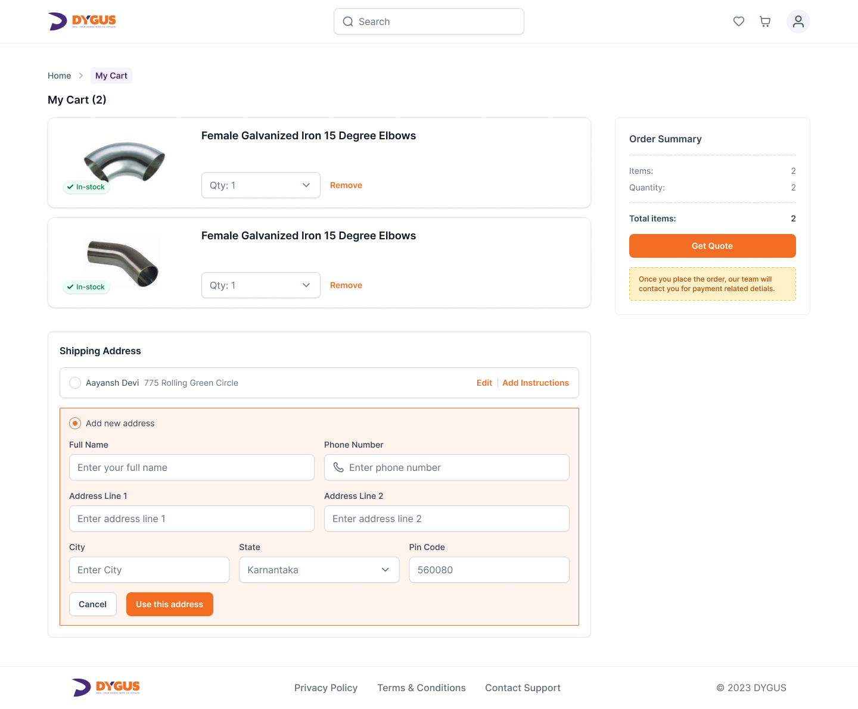Image resolution: width=858 pixels, height=709 pixels.
Task: Open the shopping cart icon
Action: click(x=764, y=21)
